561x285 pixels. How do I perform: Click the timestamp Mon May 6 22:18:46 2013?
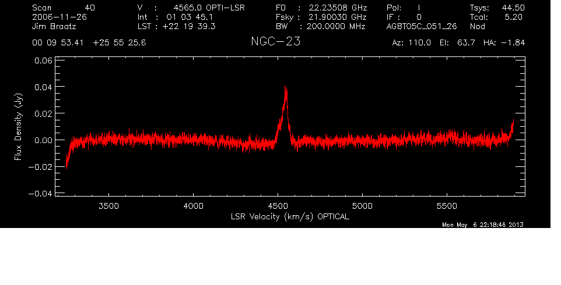tap(483, 225)
